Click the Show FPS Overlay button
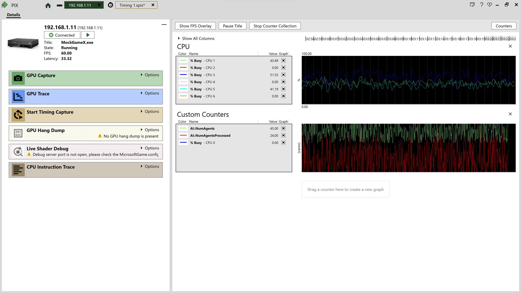The image size is (521, 293). (195, 26)
